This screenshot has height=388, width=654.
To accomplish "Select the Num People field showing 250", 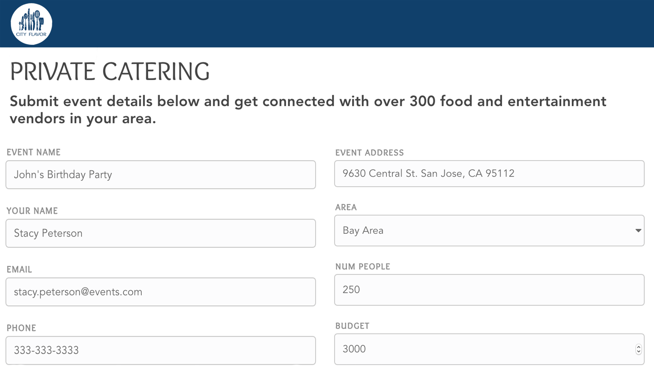I will coord(489,290).
